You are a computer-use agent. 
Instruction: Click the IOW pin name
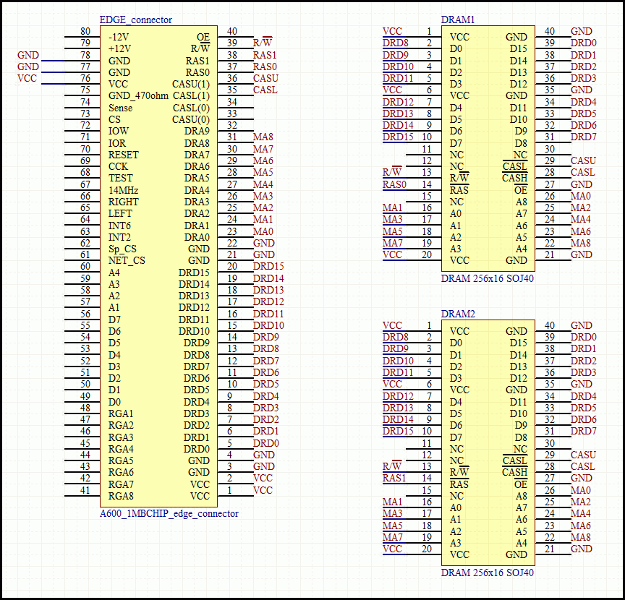click(119, 131)
